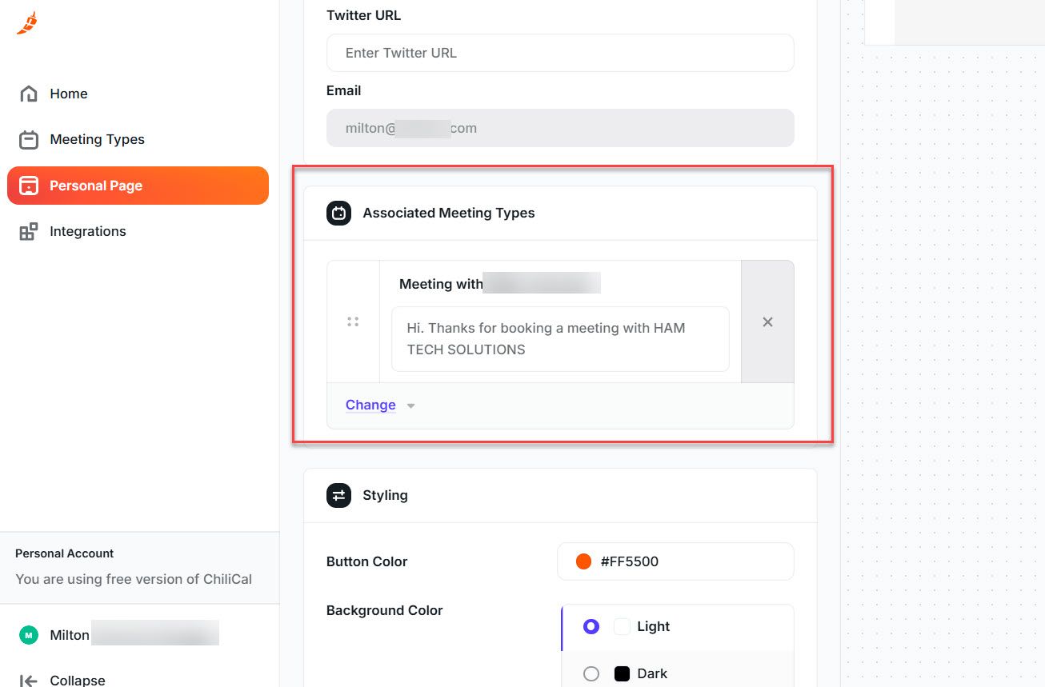1045x687 pixels.
Task: Click the Styling section icon
Action: click(x=338, y=495)
